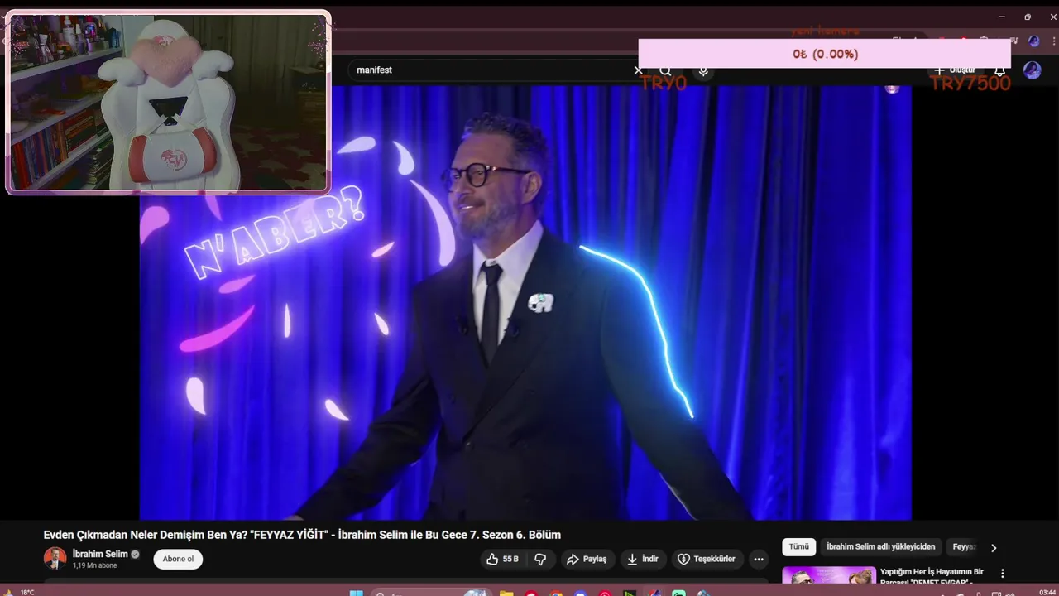
Task: Open the Windows Start menu
Action: coord(357,594)
